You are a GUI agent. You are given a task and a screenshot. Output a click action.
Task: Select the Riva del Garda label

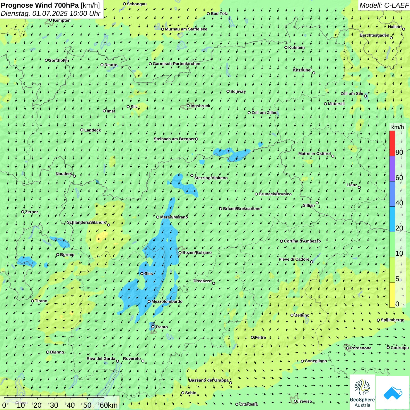pos(101,358)
